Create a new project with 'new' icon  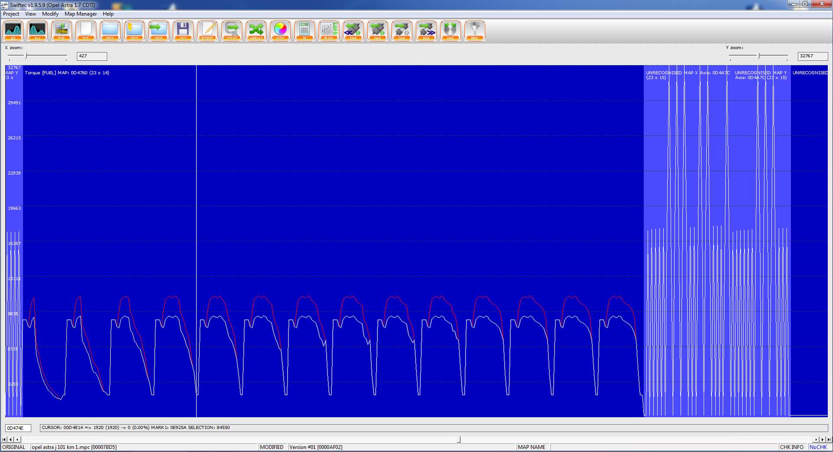tap(86, 30)
